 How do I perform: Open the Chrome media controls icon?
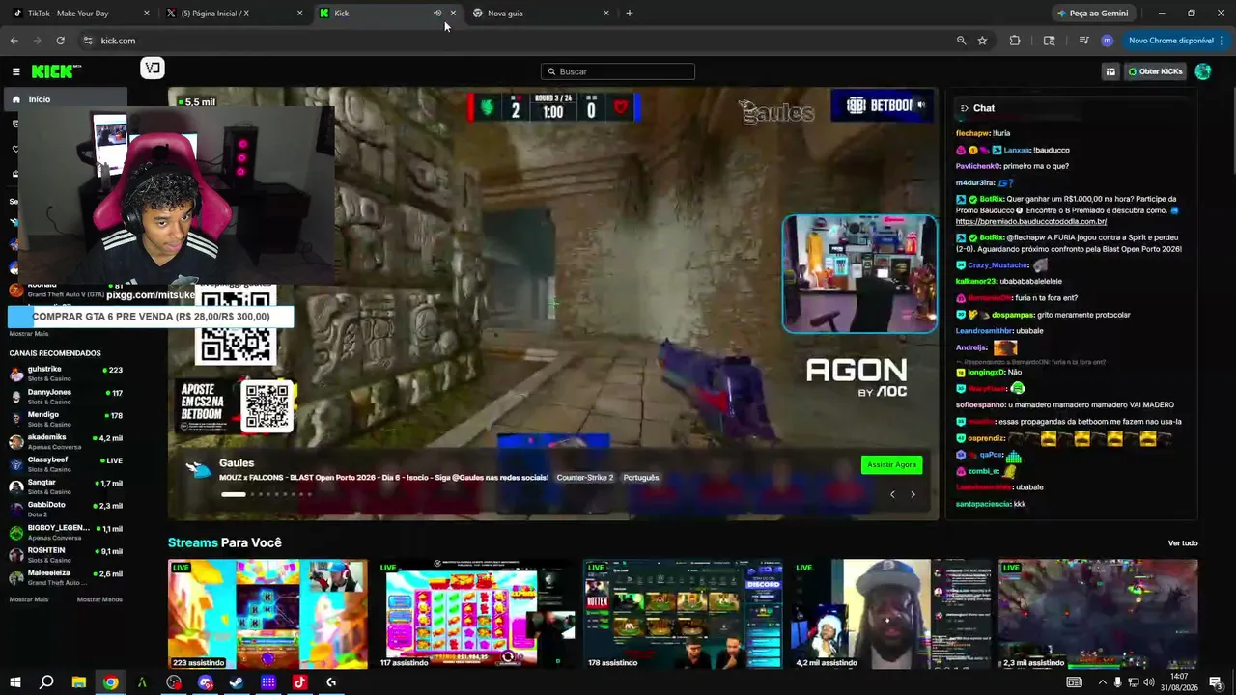(1083, 41)
